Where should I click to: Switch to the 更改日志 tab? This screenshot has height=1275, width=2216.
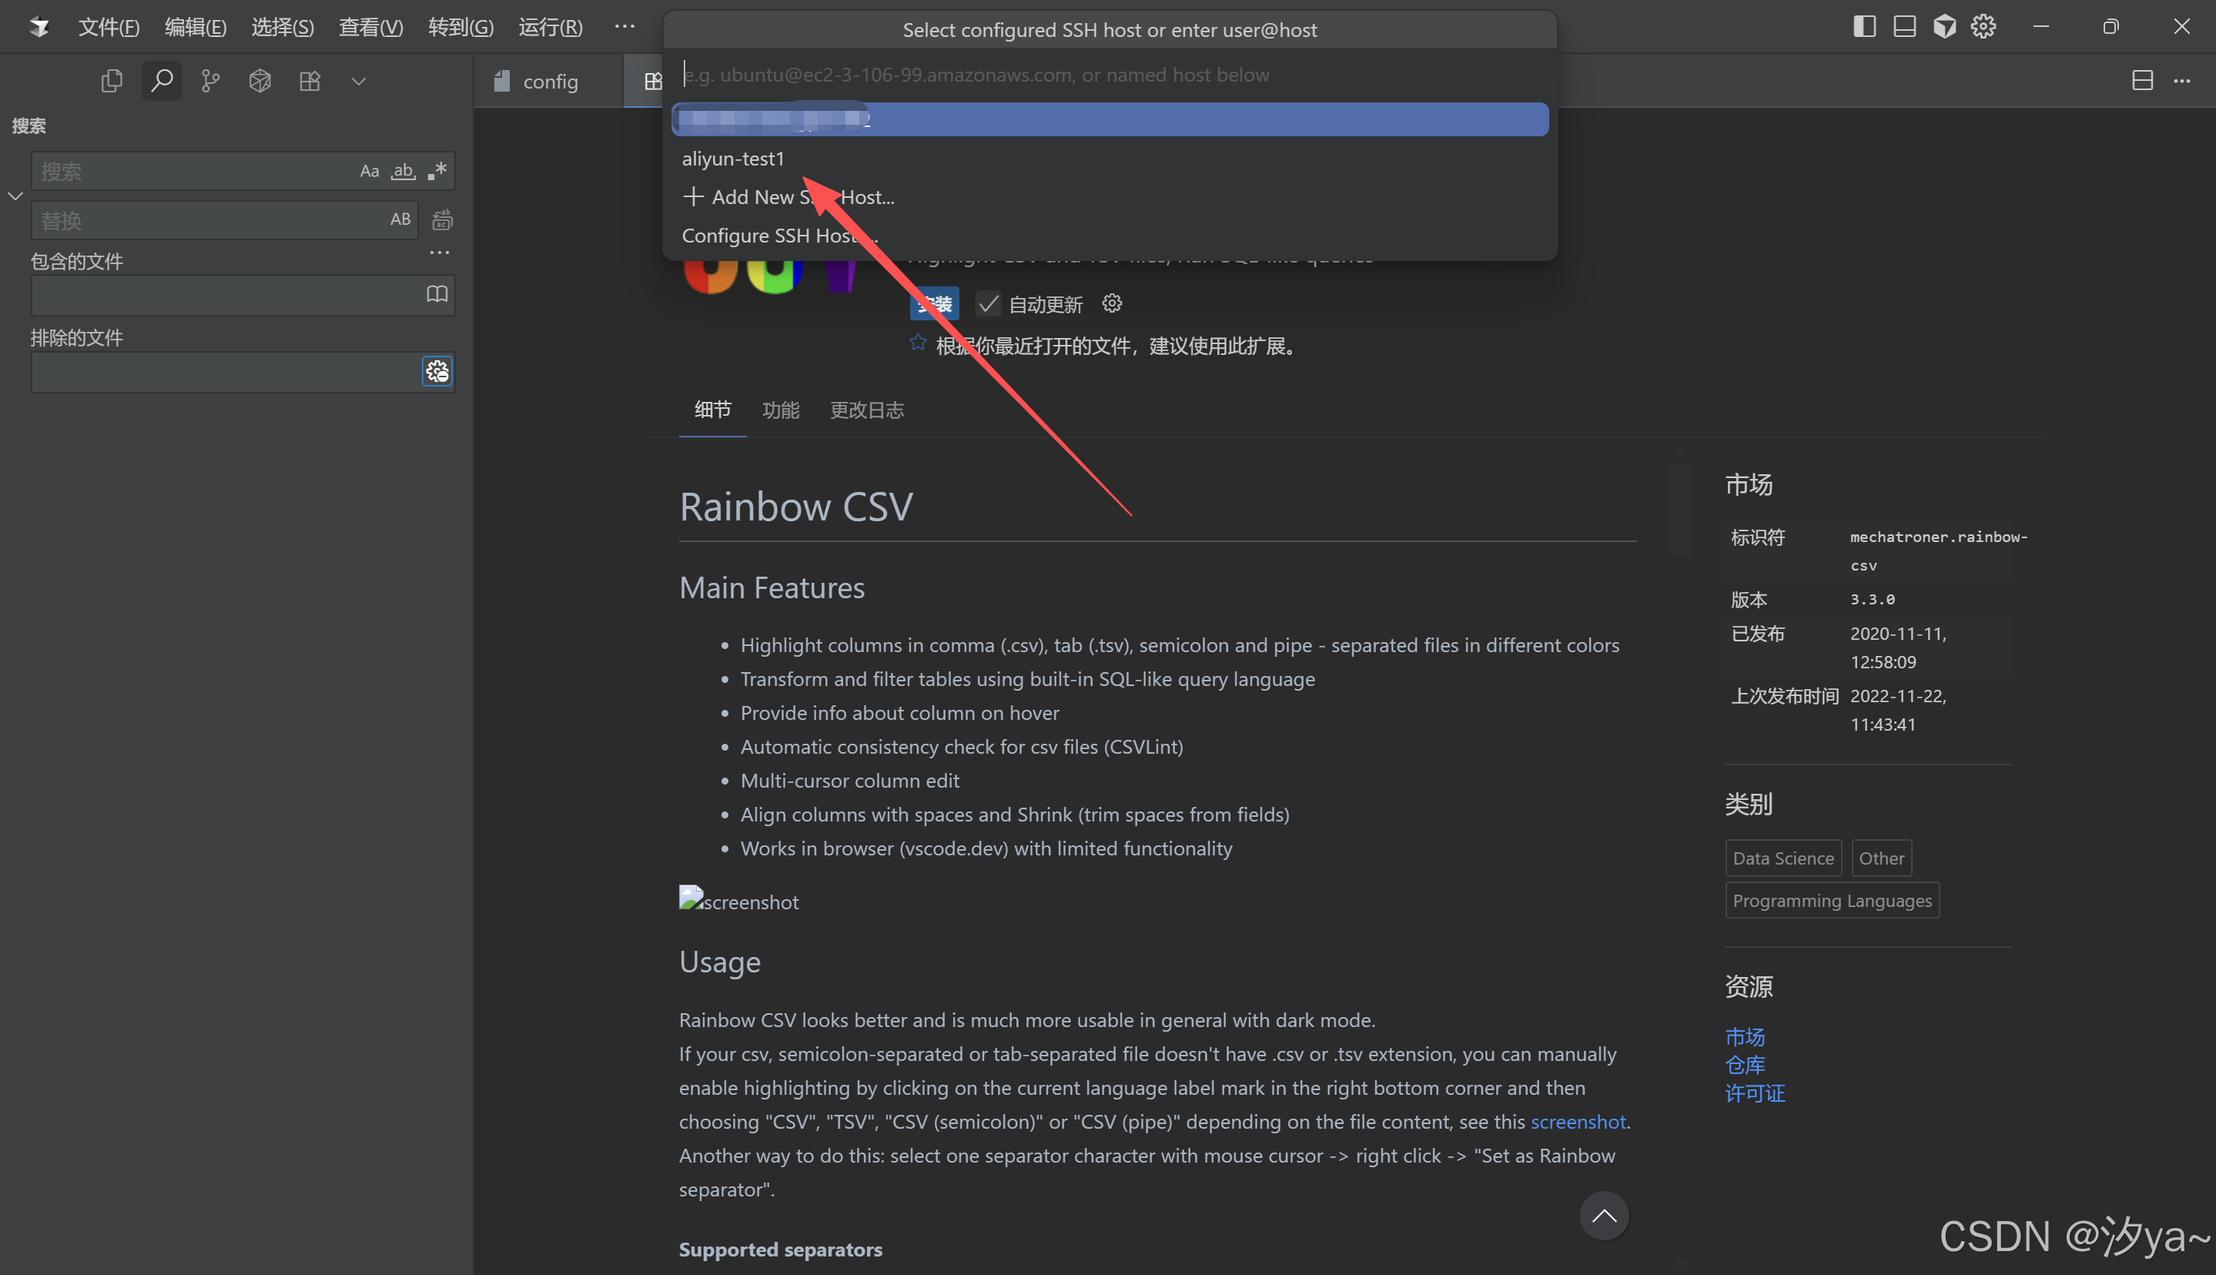(x=866, y=410)
